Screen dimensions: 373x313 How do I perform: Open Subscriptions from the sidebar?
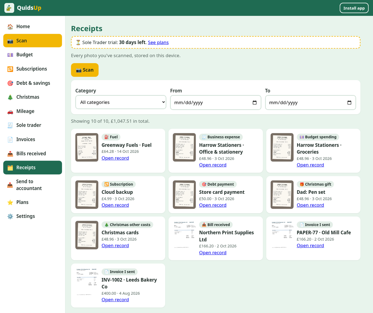(33, 69)
